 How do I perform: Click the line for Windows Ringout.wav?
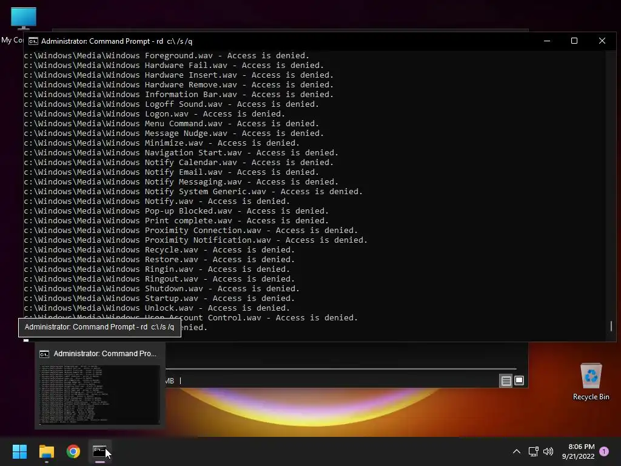[159, 279]
